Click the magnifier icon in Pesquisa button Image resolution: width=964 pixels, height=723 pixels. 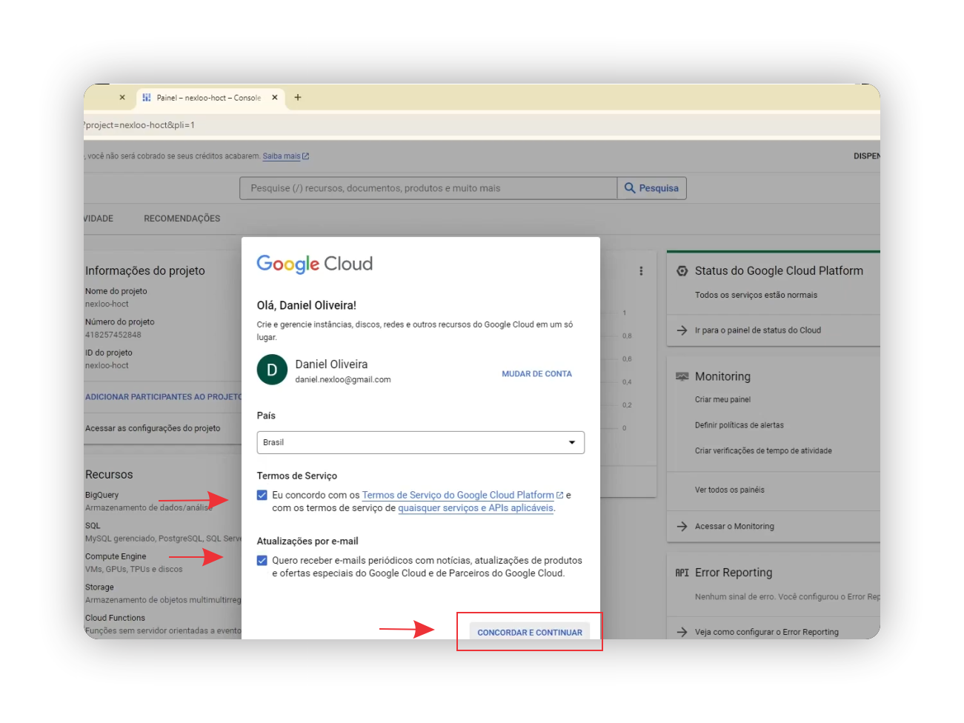coord(630,188)
